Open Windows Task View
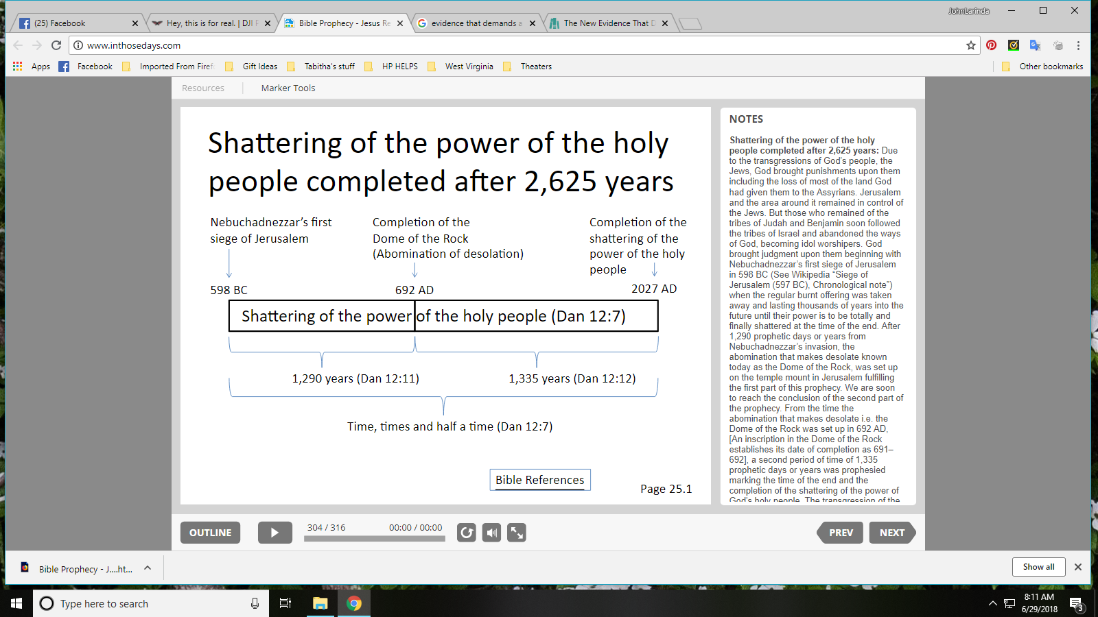 (285, 603)
